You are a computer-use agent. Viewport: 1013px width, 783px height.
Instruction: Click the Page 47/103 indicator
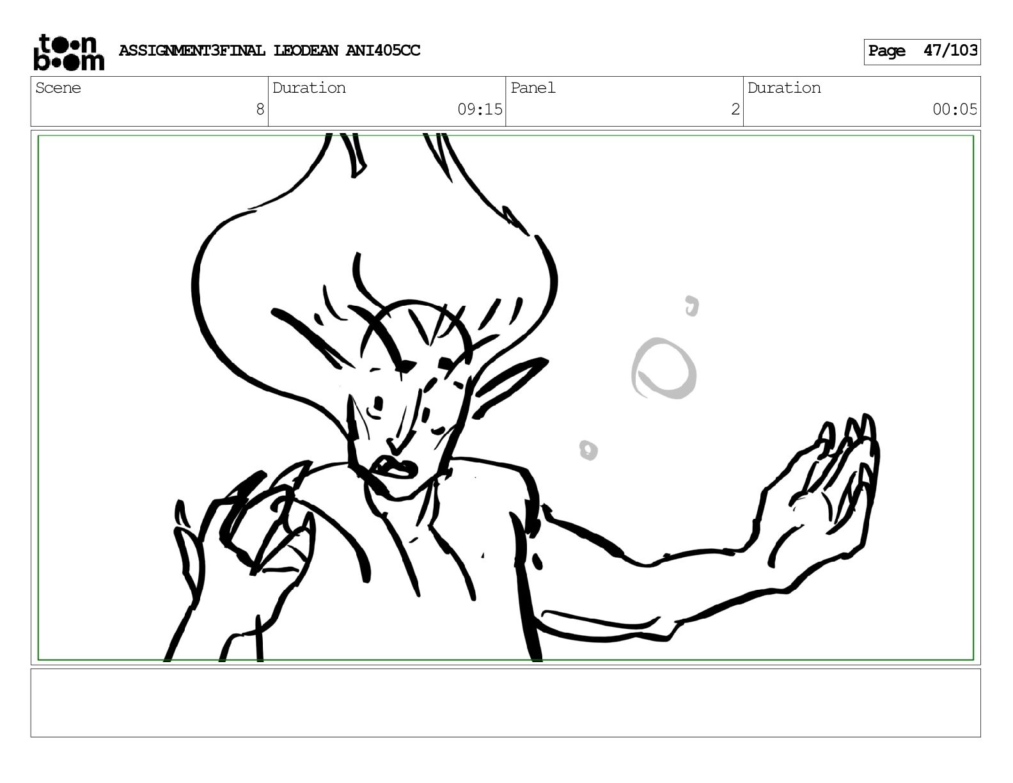tap(922, 51)
